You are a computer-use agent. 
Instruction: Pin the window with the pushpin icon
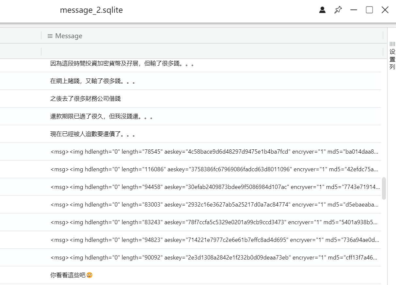click(x=338, y=10)
